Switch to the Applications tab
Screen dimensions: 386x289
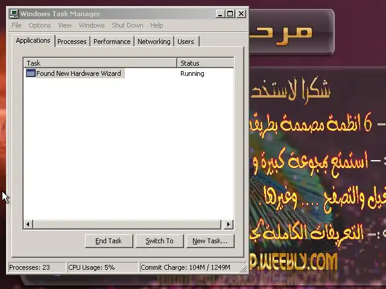[33, 40]
